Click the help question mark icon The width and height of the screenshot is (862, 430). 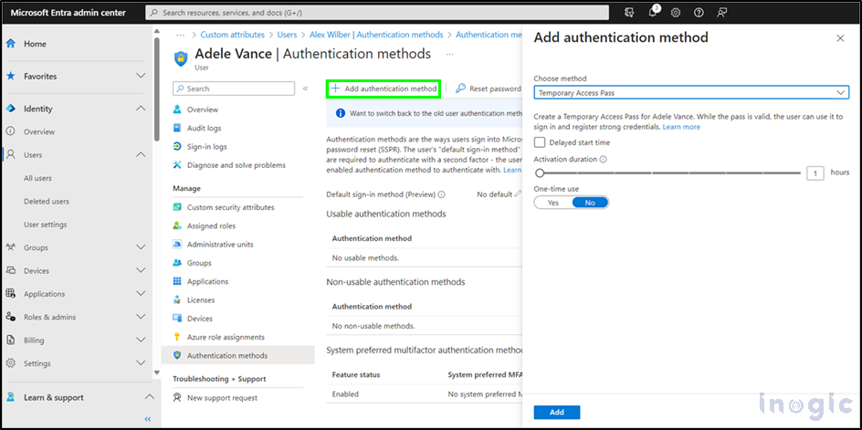tap(699, 13)
